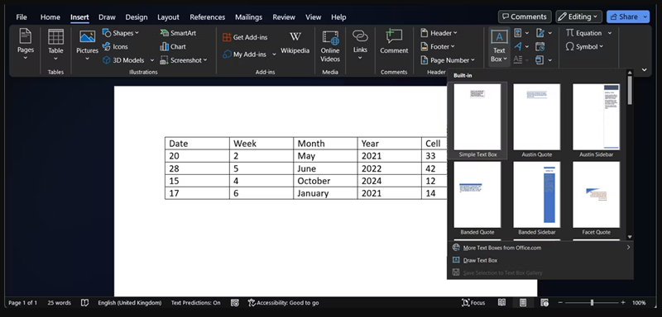Click the zoom in plus button

pyautogui.click(x=623, y=303)
